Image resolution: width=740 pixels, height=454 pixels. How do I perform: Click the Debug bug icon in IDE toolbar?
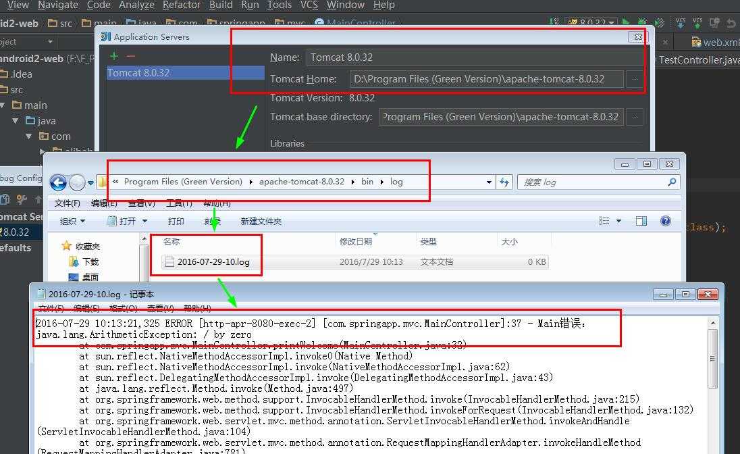pos(642,22)
